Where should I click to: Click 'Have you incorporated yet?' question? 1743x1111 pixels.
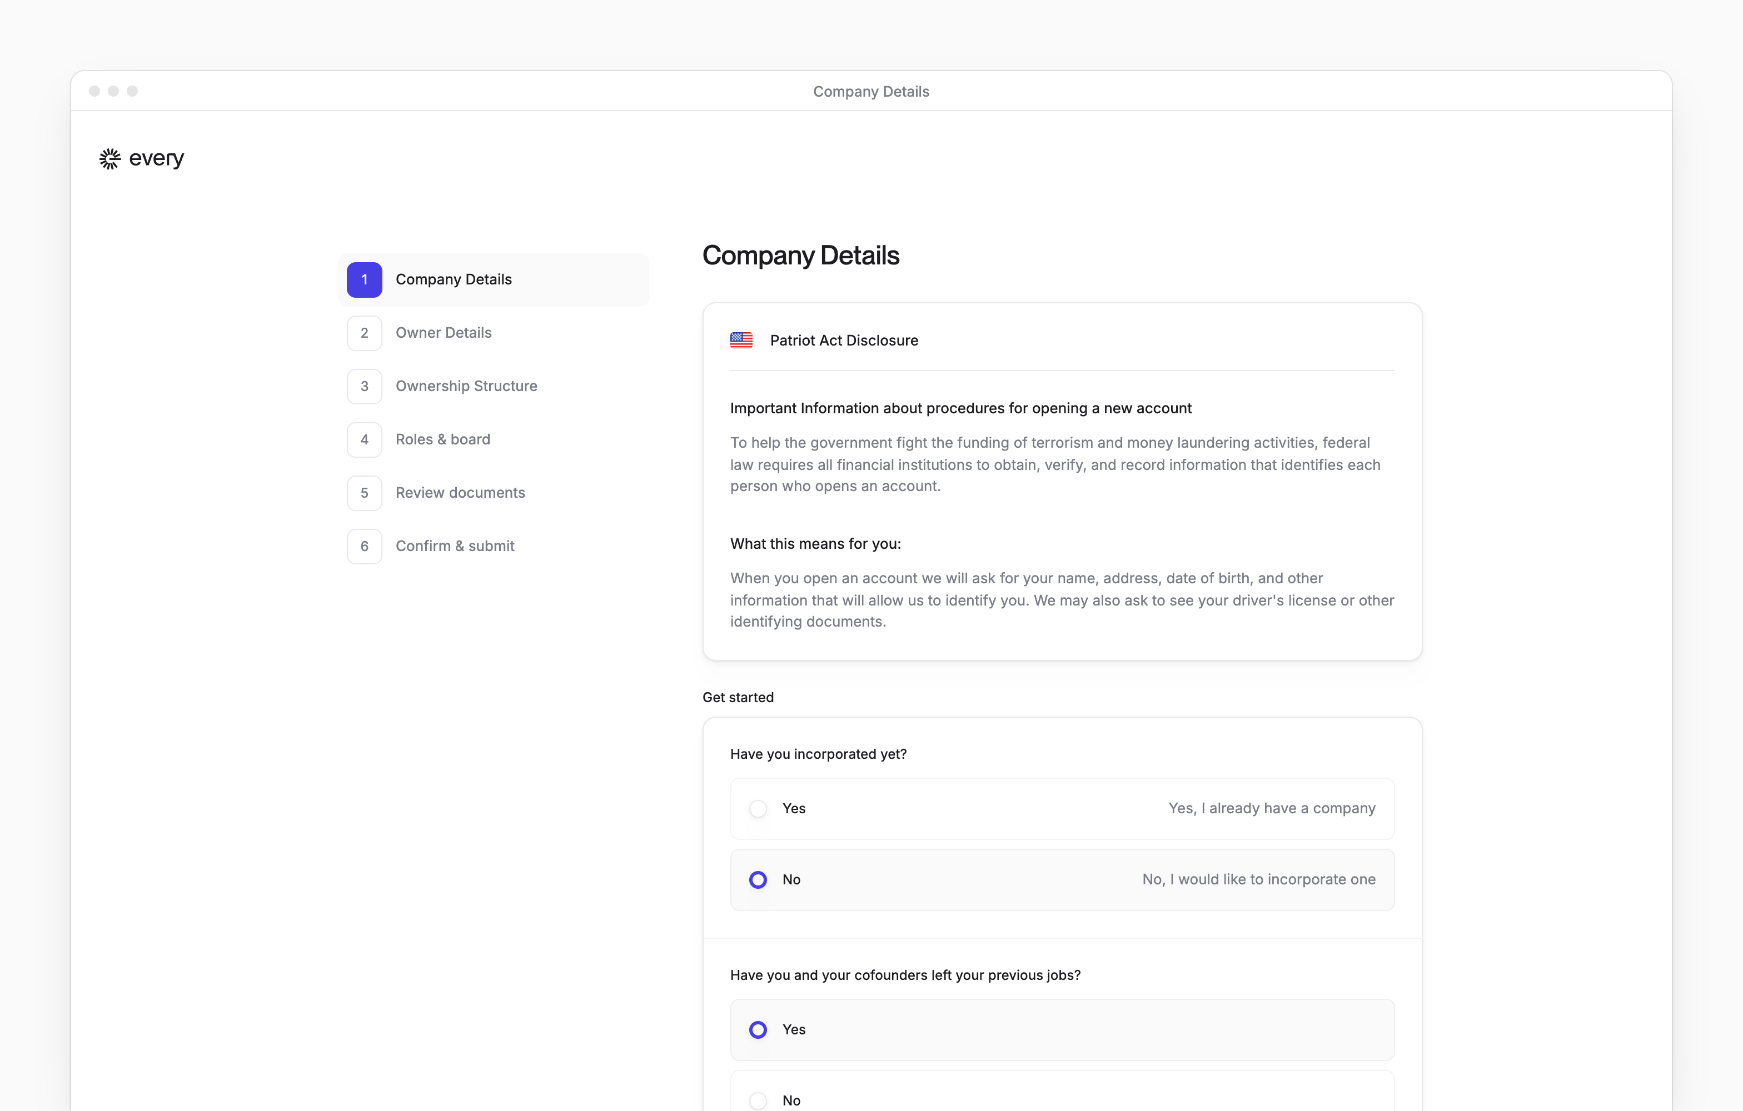(x=818, y=754)
